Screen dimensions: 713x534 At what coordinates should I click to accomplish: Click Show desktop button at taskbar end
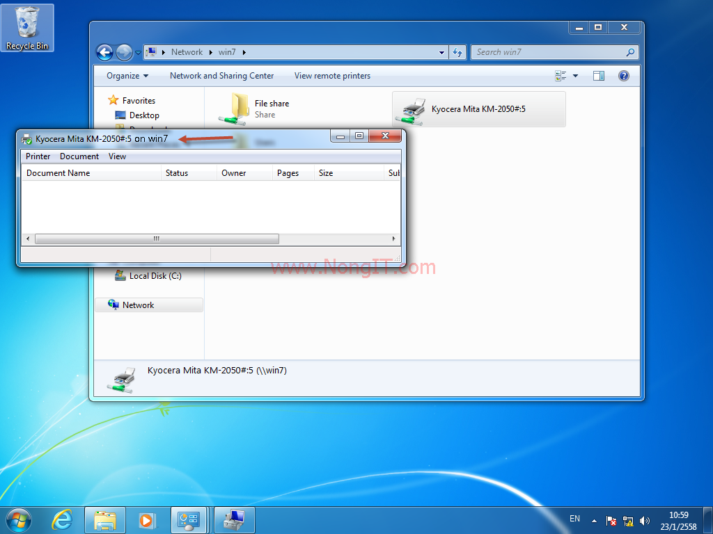click(708, 520)
